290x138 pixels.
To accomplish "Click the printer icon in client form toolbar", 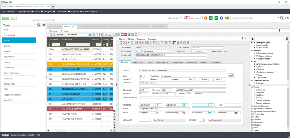I will pos(178,42).
